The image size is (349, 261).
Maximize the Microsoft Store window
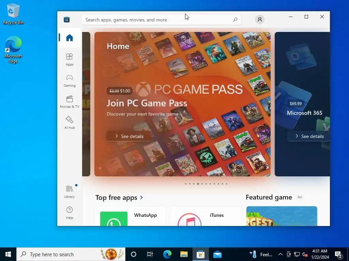(306, 17)
